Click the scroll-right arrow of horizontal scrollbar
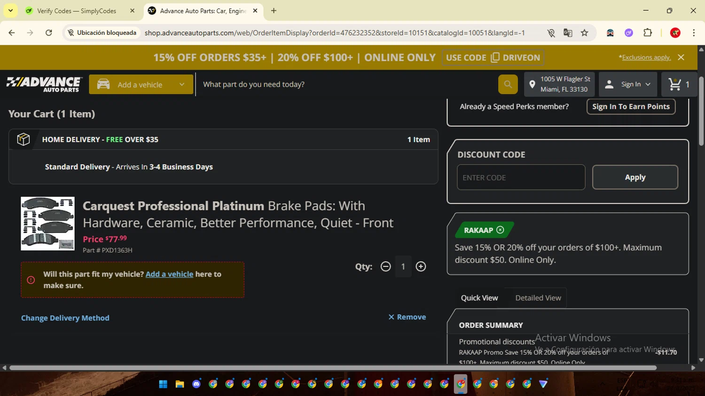 point(693,368)
